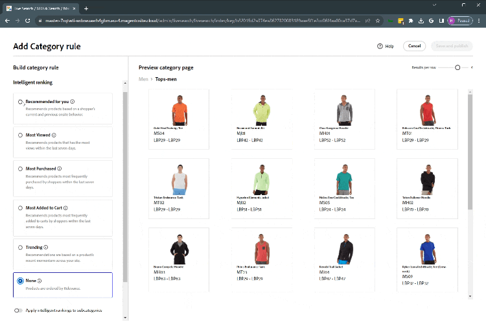Select the Most Viewed ranking option
486x328 pixels.
[x=21, y=135]
